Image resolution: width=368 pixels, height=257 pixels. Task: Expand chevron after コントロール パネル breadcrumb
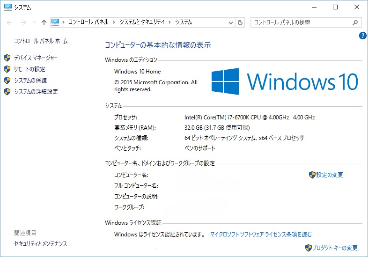114,22
